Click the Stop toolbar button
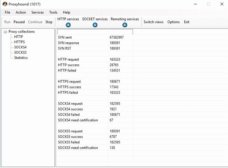 click(x=49, y=22)
